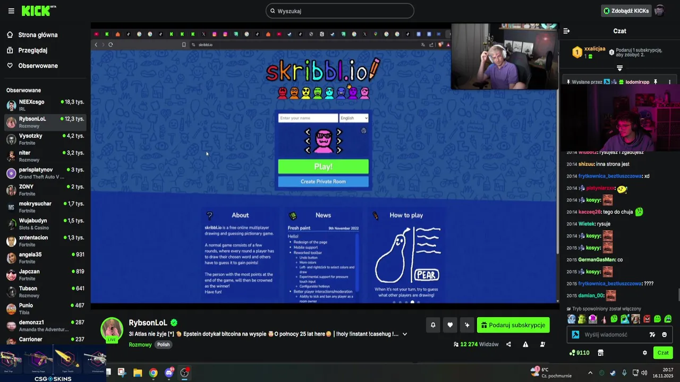Click the notification bell for RybsonLoL
The height and width of the screenshot is (382, 680).
click(x=433, y=325)
